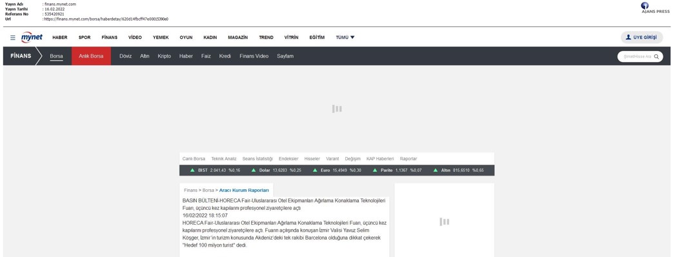Click the finans.mynet.com Url text in header
This screenshot has width=684, height=257.
pos(106,19)
